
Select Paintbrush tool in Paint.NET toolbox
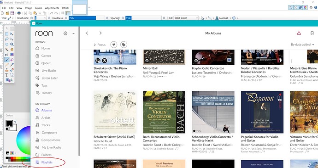tap(7, 60)
